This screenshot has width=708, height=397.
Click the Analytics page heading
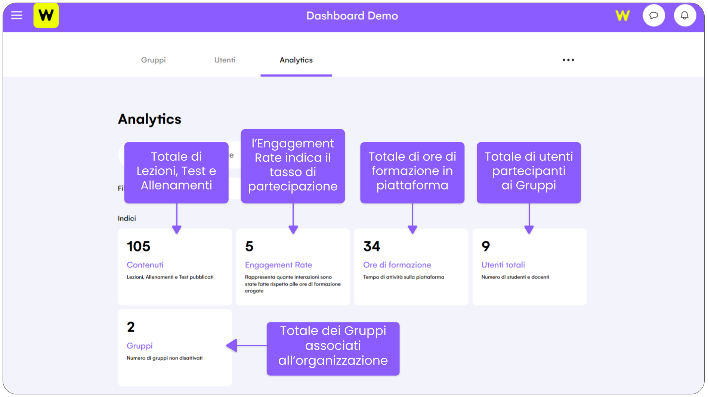(149, 119)
